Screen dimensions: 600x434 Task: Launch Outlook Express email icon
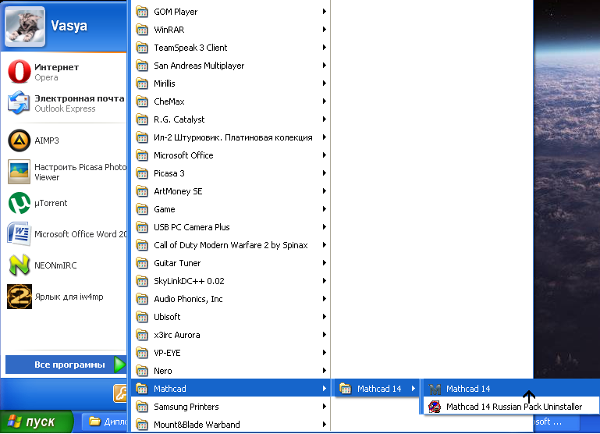click(20, 102)
